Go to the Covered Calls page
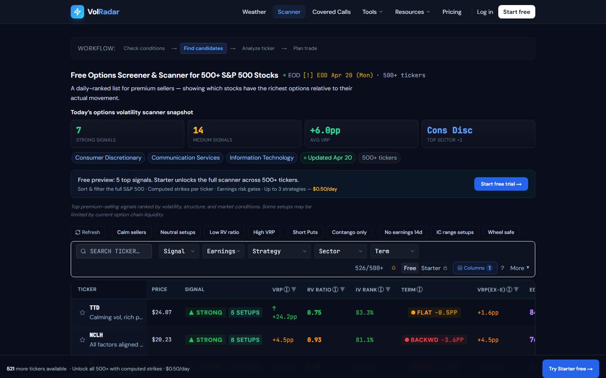606x378 pixels. pos(331,12)
